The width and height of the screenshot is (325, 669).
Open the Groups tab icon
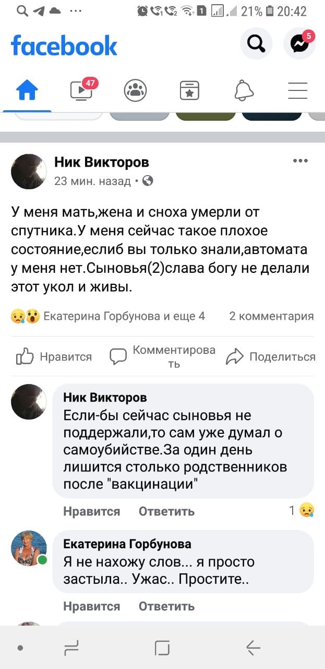[136, 91]
